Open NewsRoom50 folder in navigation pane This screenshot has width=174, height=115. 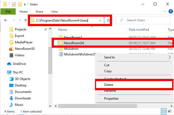(25, 49)
